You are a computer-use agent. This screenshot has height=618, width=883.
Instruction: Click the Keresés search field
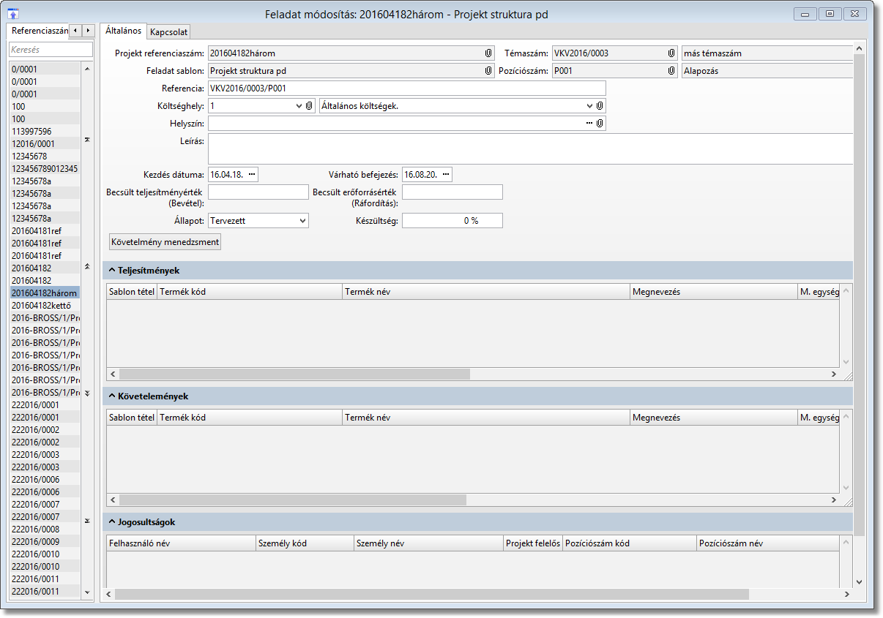point(51,50)
